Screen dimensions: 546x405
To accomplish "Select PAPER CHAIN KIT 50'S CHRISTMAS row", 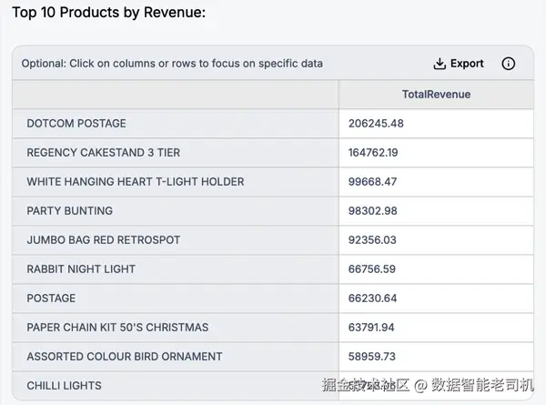I will (x=117, y=328).
